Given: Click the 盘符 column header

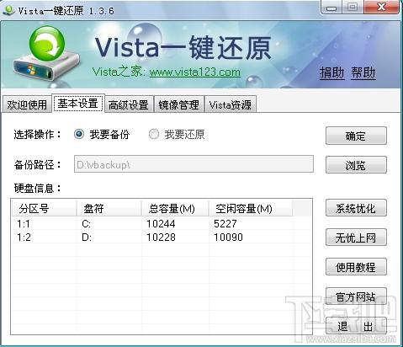Looking at the screenshot, I should (109, 208).
